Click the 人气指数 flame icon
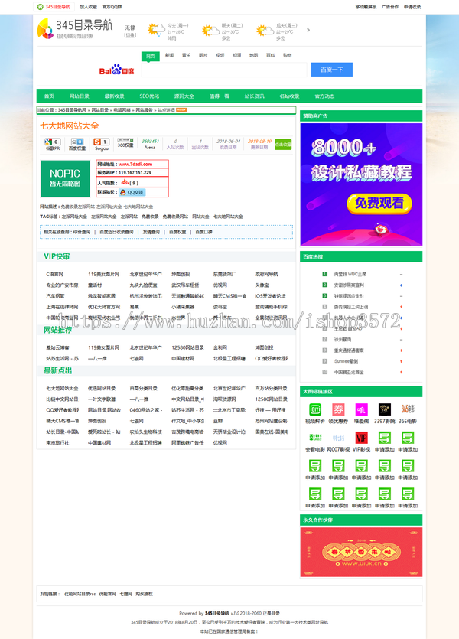 125,182
